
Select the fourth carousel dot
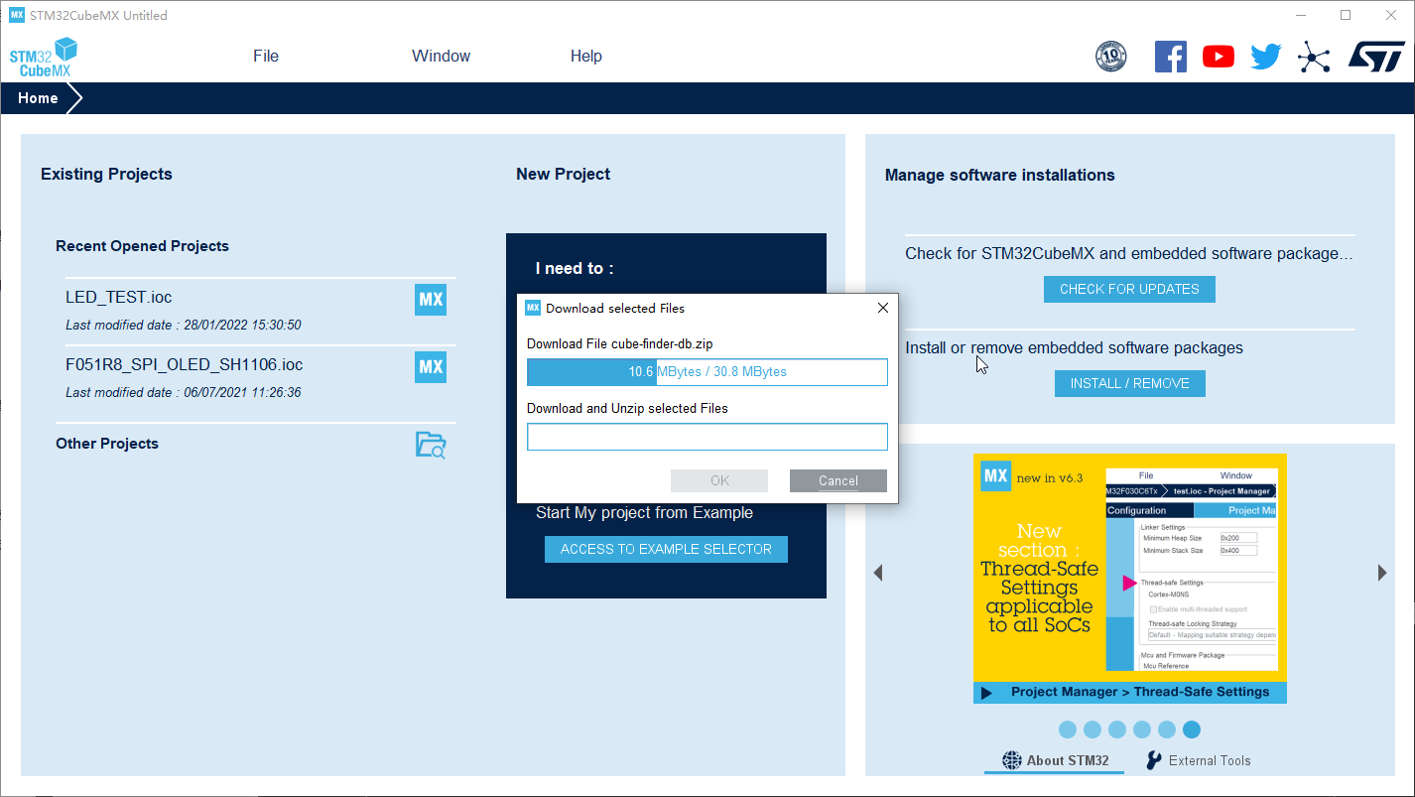1142,730
